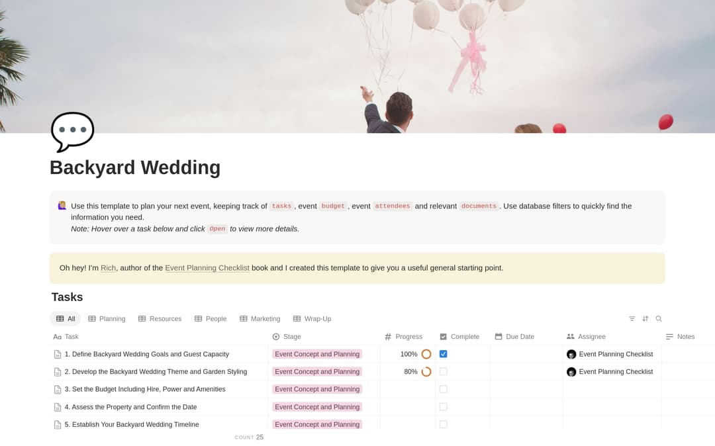Click the page icon for task 5 Establish Timeline
Image resolution: width=715 pixels, height=446 pixels.
58,425
